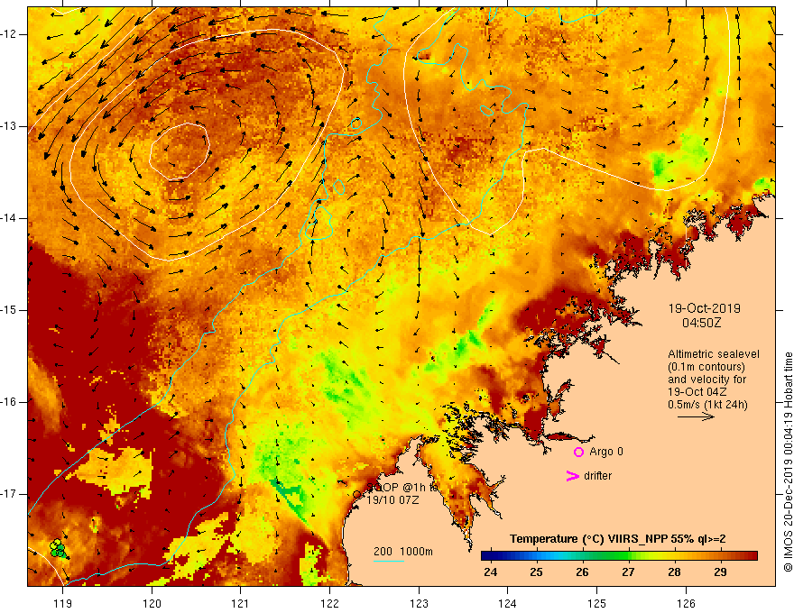Click the temperature colorbar gradient
Viewport: 794px width, 613px height.
pos(619,556)
